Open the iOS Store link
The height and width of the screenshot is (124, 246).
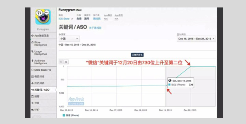click(x=64, y=19)
